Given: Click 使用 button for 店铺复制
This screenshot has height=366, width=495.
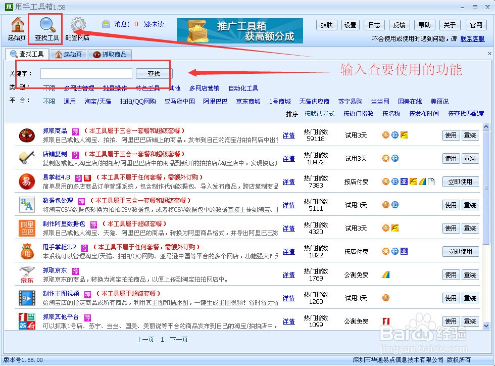Looking at the screenshot, I should 451,159.
